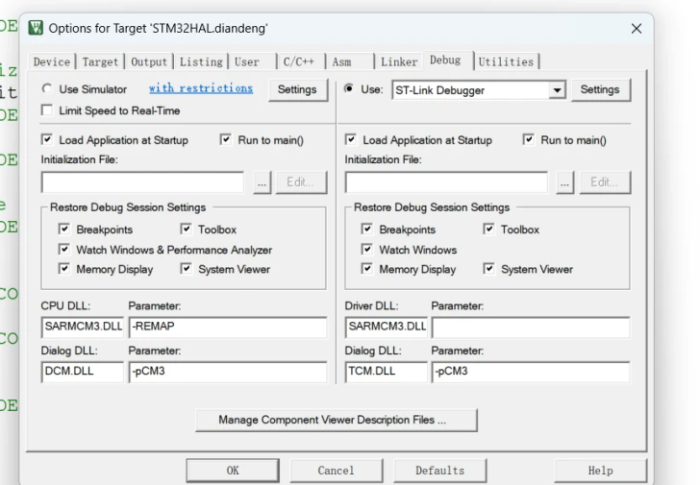700x485 pixels.
Task: Click ST-Link Initialization File field
Action: click(446, 182)
